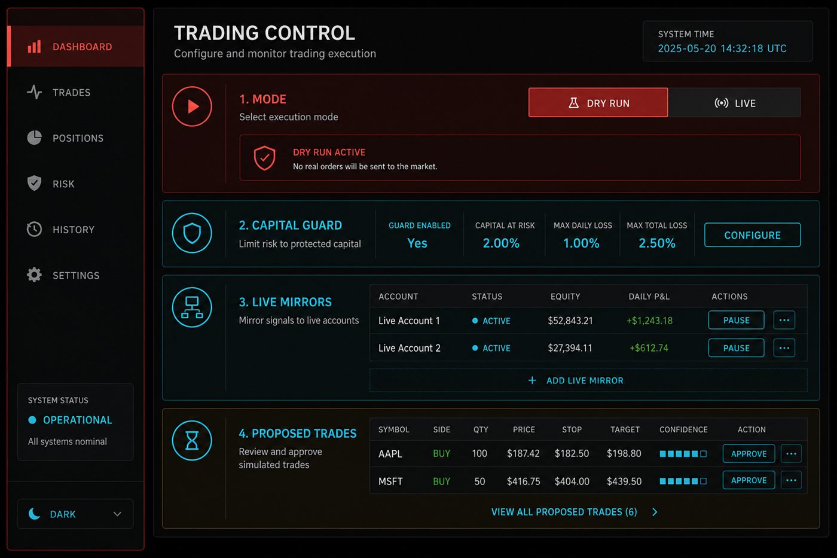The width and height of the screenshot is (837, 558).
Task: Click Max Daily Loss value 1.00%
Action: pos(581,243)
